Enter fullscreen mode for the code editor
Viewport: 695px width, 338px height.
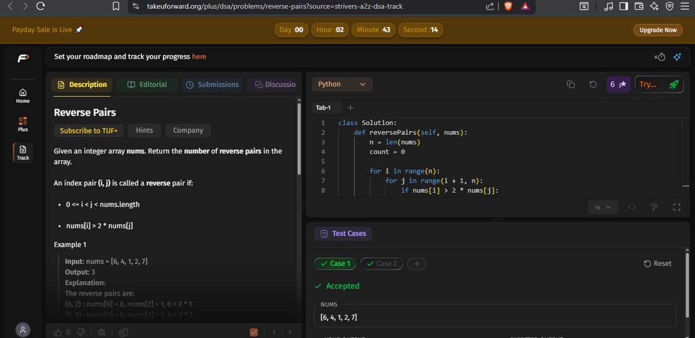pos(676,207)
